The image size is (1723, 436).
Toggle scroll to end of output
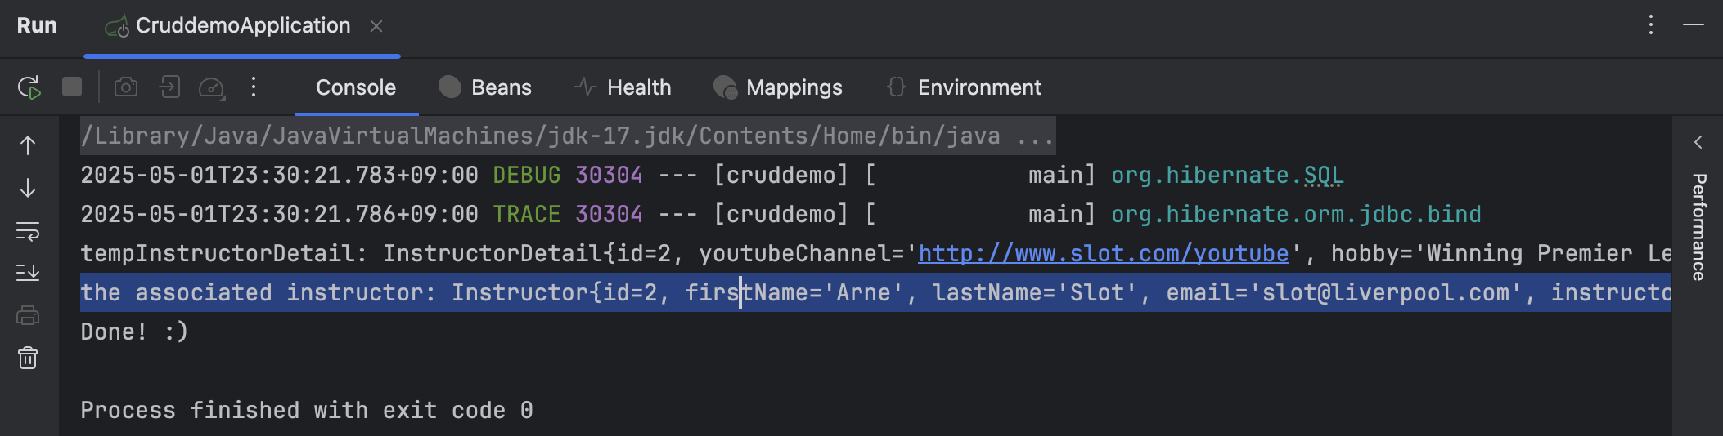[28, 273]
